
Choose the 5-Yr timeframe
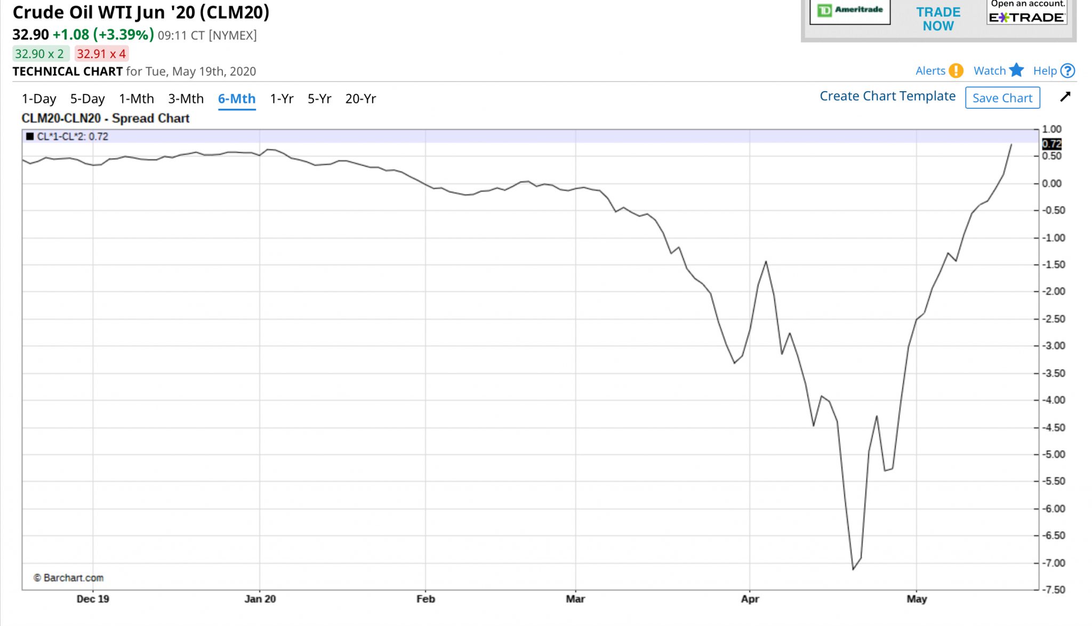319,99
